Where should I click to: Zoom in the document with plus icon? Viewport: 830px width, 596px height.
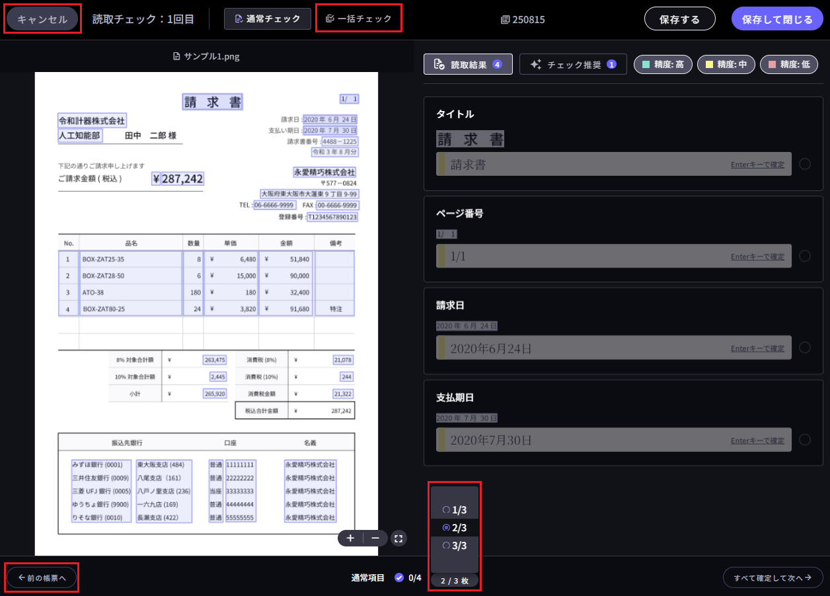350,538
